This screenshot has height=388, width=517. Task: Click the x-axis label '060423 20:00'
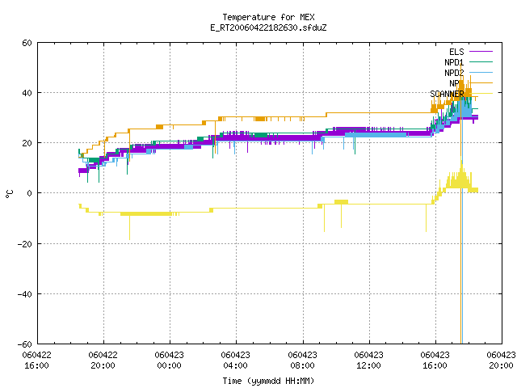[x=501, y=361]
